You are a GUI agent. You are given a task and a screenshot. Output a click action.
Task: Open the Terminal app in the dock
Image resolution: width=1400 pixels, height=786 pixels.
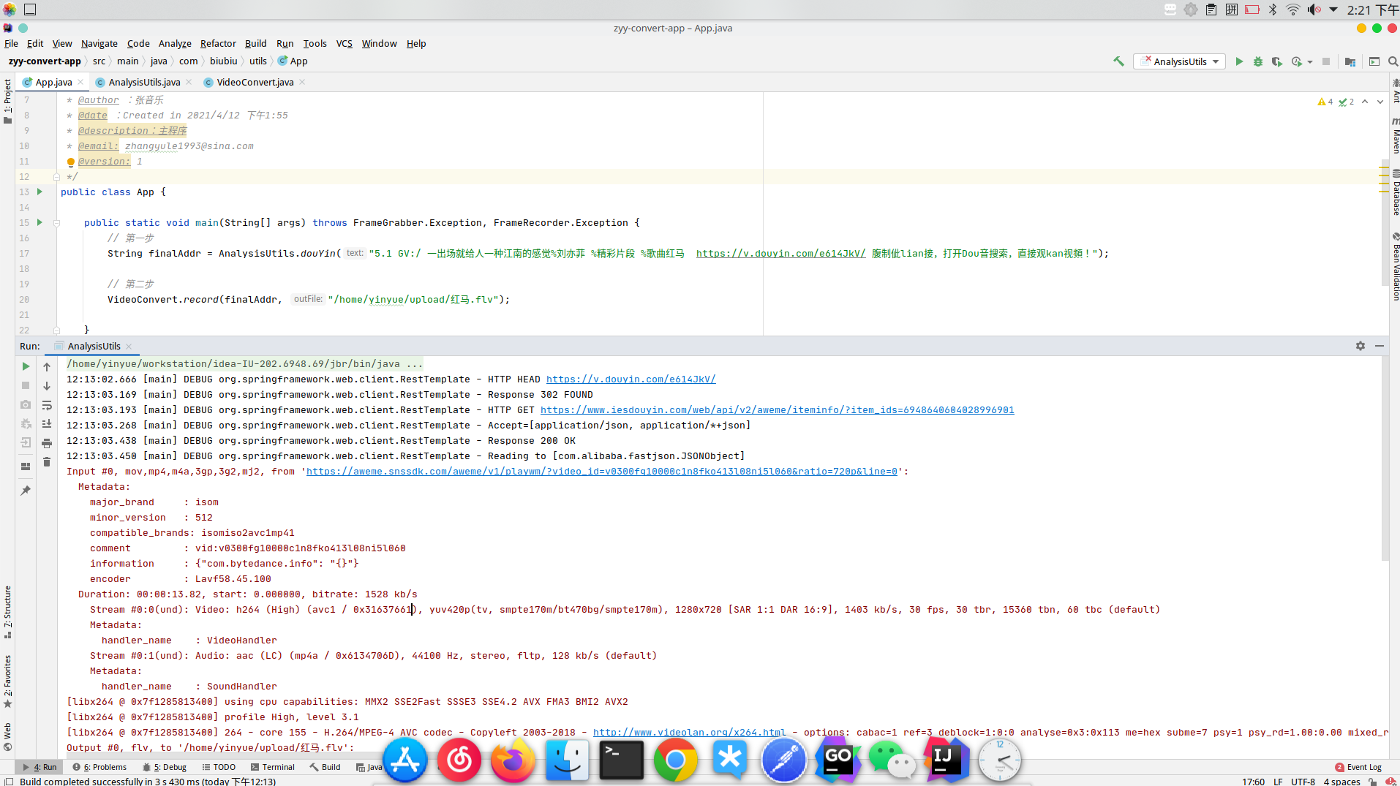tap(622, 760)
